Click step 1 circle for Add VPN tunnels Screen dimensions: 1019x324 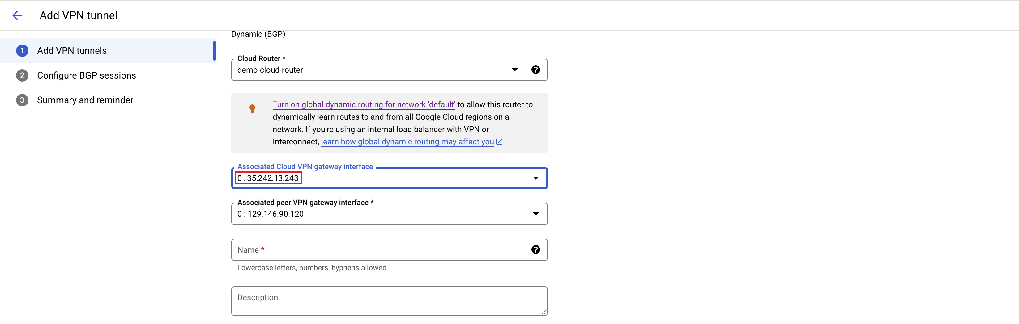22,51
